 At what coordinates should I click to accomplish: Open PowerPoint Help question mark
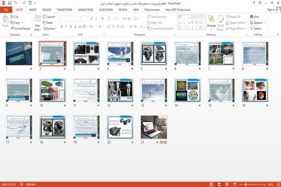tap(254, 3)
